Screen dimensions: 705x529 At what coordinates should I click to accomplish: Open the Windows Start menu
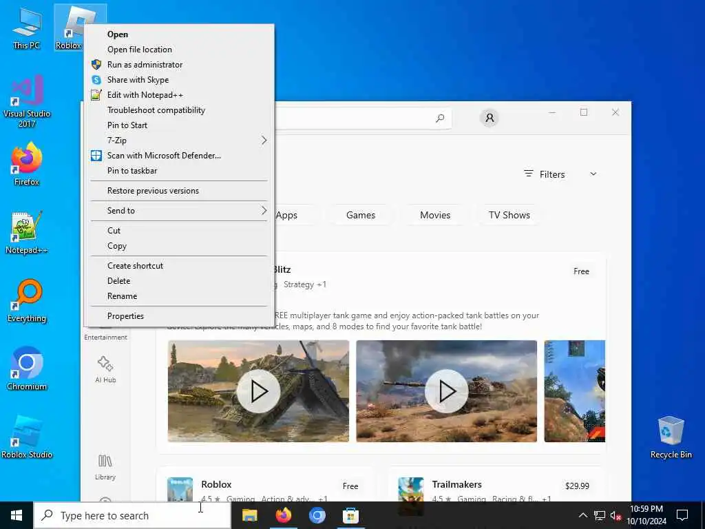(x=17, y=515)
